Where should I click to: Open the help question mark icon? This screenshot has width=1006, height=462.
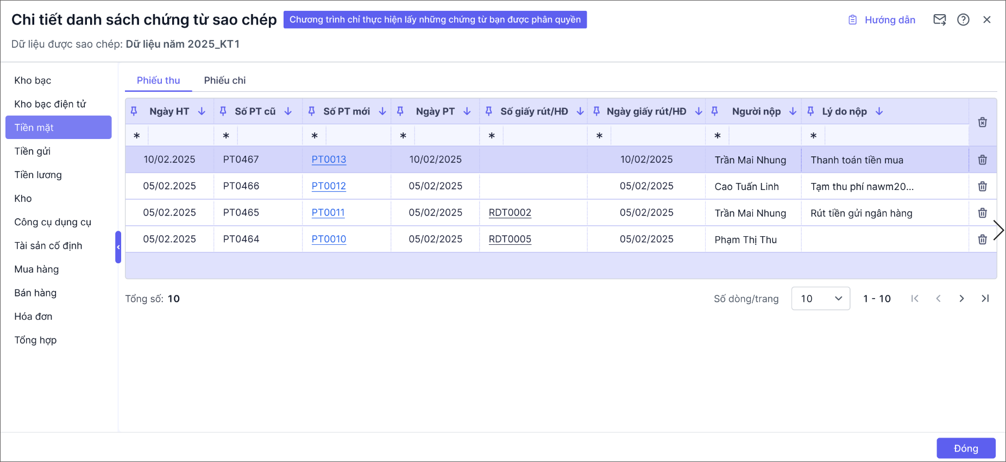[x=963, y=20]
